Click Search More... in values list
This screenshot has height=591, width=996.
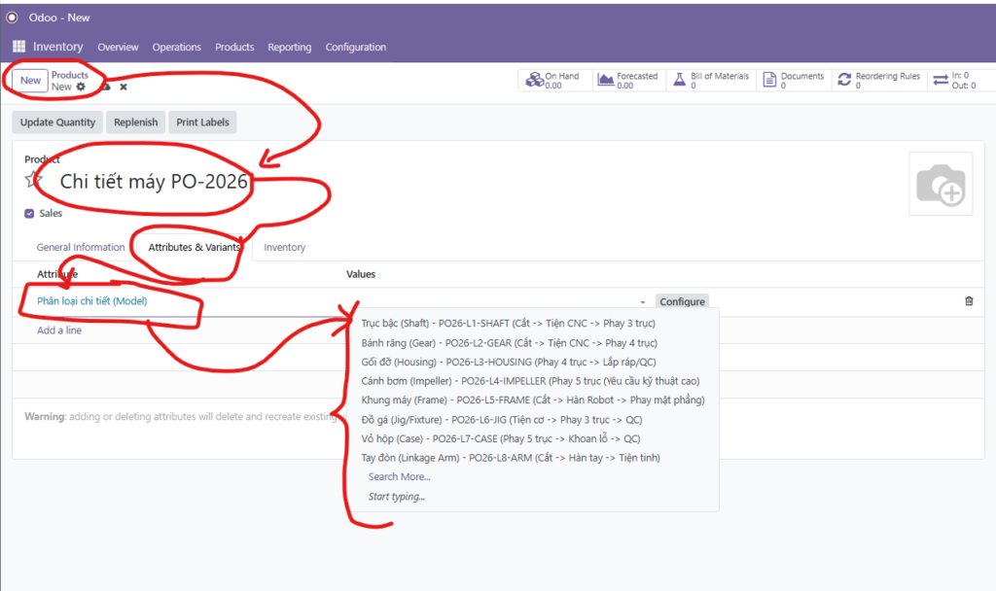coord(399,476)
